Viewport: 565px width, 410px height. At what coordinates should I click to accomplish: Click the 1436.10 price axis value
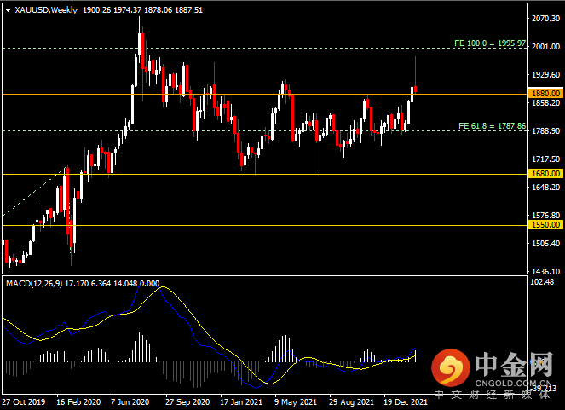[x=546, y=272]
